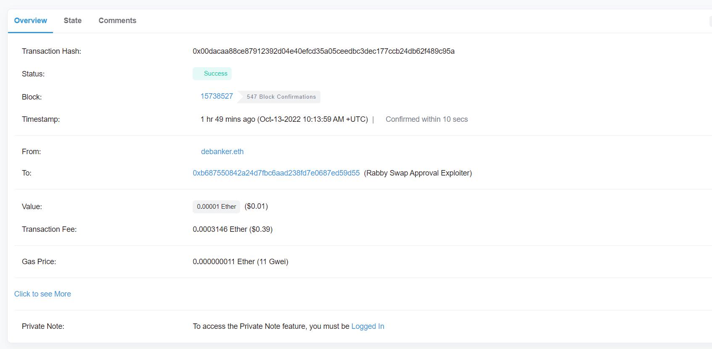Click the Oct-13-2022 timestamp text
The image size is (712, 349).
(313, 119)
